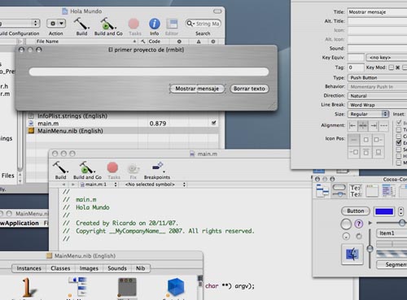Image resolution: width=407 pixels, height=300 pixels.
Task: Select the Data views palette icon in Cocoa palette
Action: pyautogui.click(x=388, y=190)
